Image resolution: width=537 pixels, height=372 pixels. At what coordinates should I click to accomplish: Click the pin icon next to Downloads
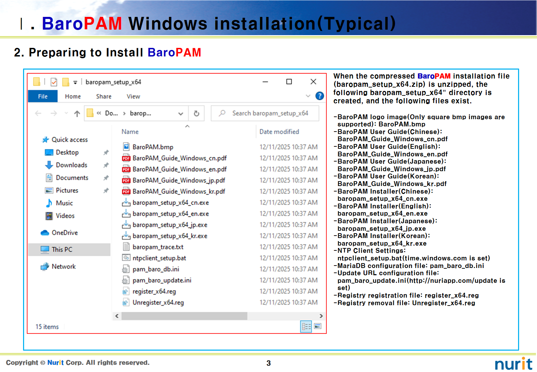(x=106, y=165)
